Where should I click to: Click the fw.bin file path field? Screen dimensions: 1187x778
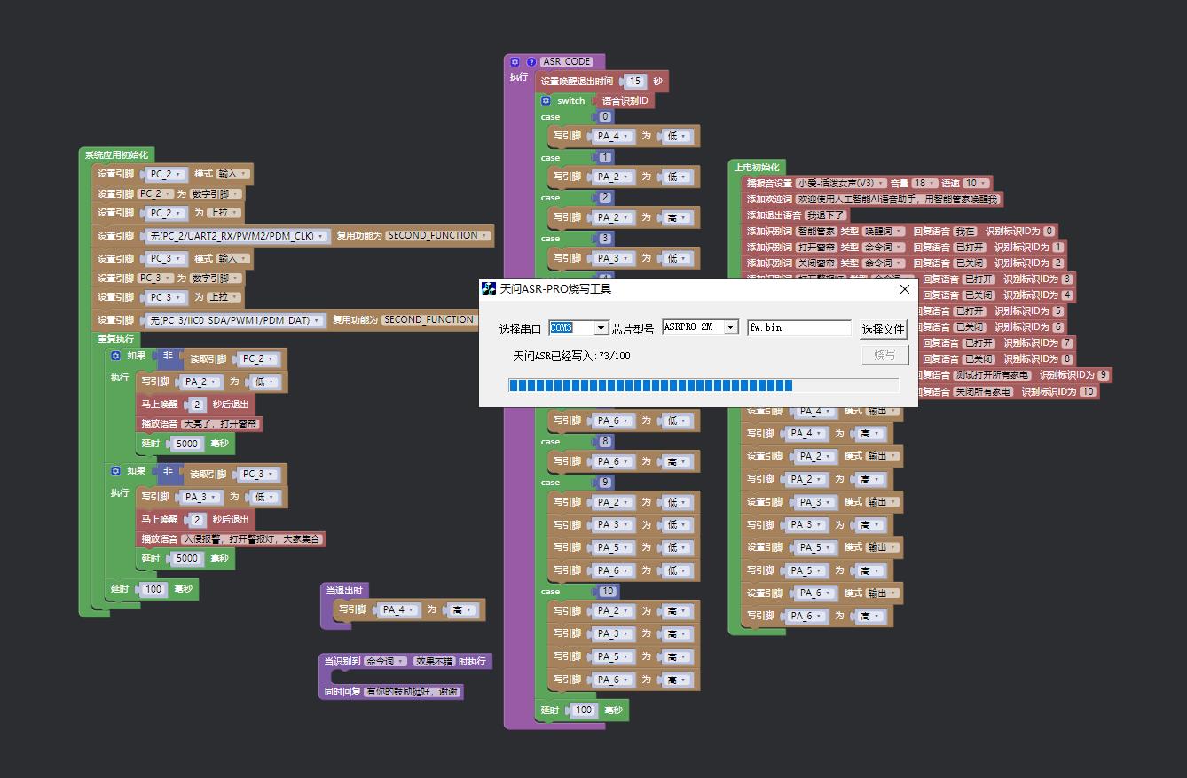pyautogui.click(x=799, y=327)
